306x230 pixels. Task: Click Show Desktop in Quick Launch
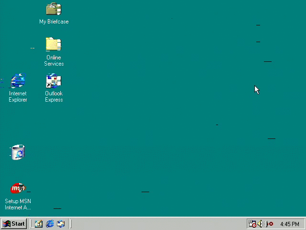point(39,224)
